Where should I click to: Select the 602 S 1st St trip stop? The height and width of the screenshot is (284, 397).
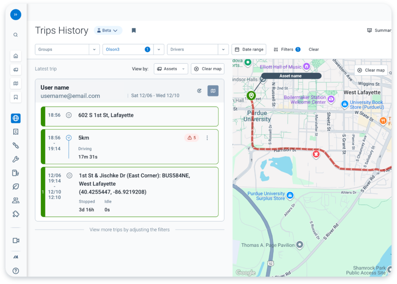click(129, 115)
